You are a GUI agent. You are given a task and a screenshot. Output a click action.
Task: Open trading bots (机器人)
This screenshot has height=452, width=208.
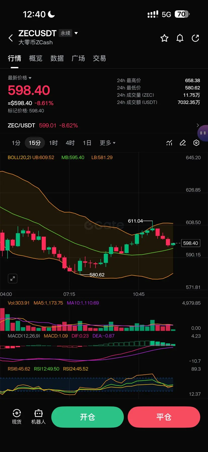click(38, 416)
